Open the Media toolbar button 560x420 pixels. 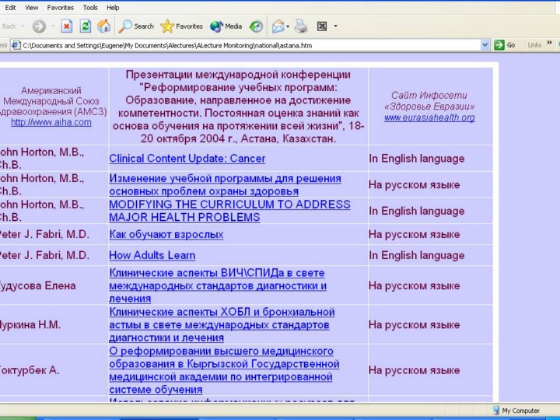226,26
